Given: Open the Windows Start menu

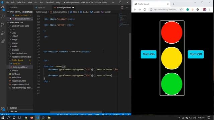Looking at the screenshot, I should pos(3,118).
